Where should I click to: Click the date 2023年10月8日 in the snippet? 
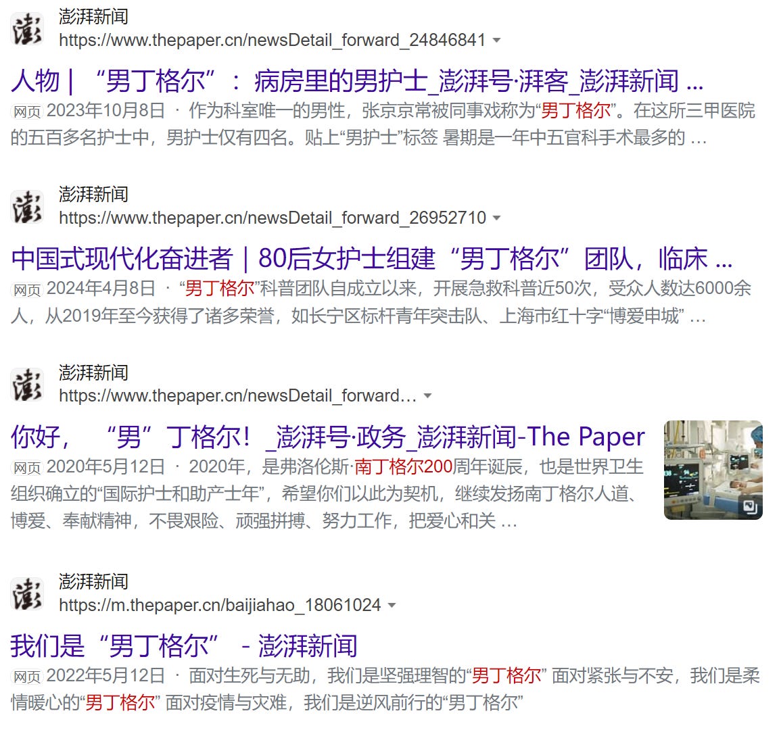pyautogui.click(x=105, y=111)
